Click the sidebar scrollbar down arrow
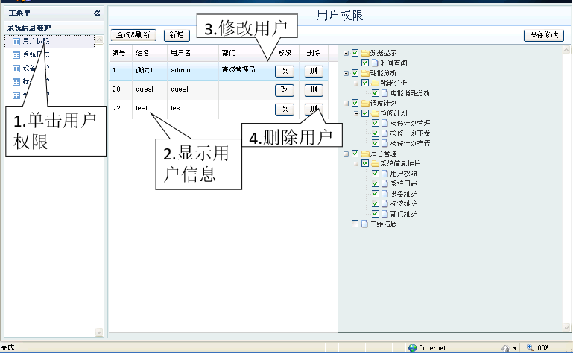The image size is (573, 354). (99, 332)
